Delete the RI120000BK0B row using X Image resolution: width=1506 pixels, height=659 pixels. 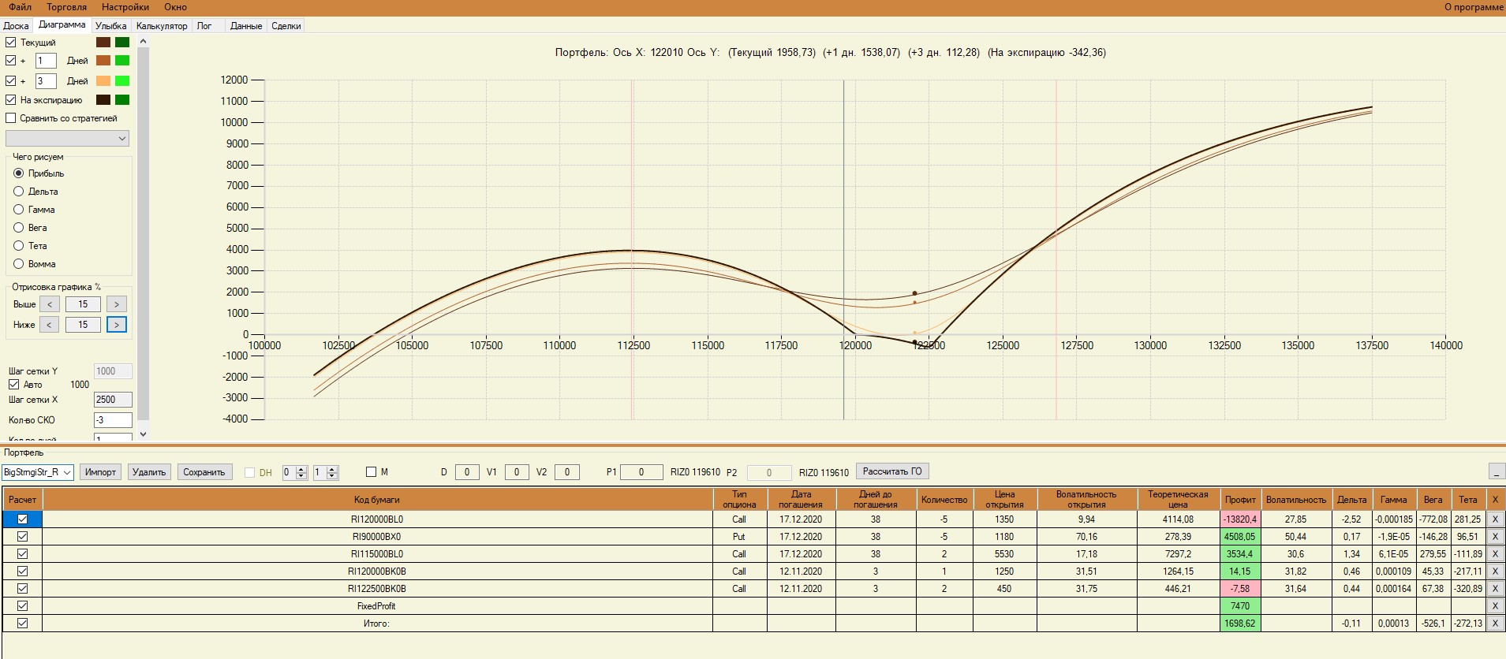(1494, 572)
